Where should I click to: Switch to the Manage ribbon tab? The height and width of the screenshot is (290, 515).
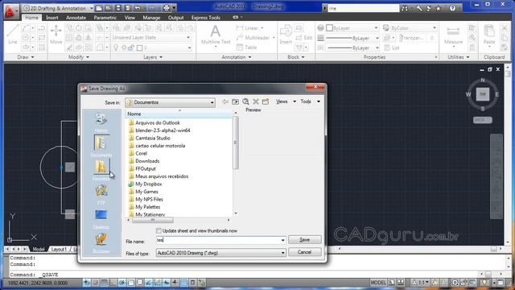point(151,18)
